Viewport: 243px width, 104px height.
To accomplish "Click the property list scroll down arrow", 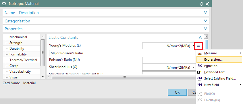I will [x=43, y=77].
